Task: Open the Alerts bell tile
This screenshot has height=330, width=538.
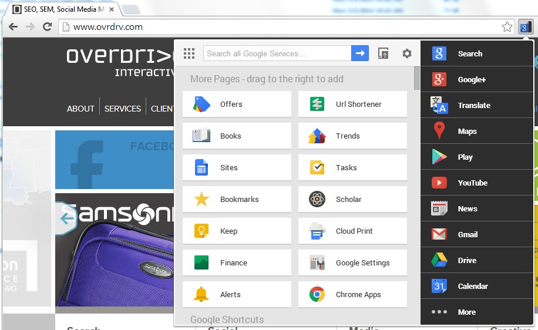Action: click(237, 294)
